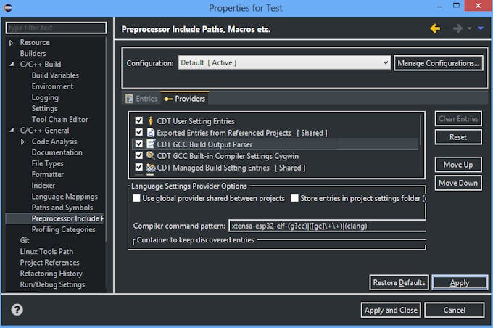The width and height of the screenshot is (493, 328).
Task: Uncheck CDT GCC Build Output Parser checkbox
Action: coord(138,144)
